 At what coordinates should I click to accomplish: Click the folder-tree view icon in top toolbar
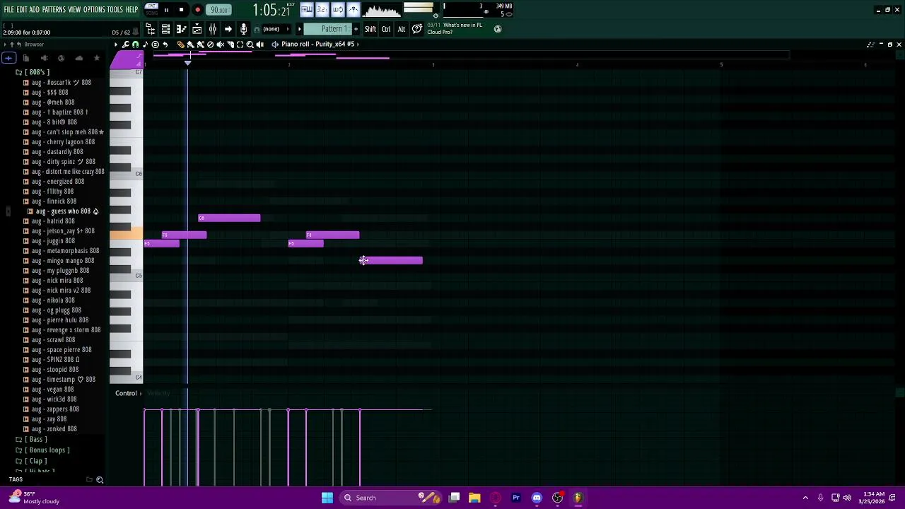tap(151, 29)
